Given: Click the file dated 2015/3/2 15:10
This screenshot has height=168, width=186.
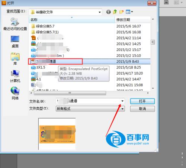Looking at the screenshot, I should coord(48,56).
